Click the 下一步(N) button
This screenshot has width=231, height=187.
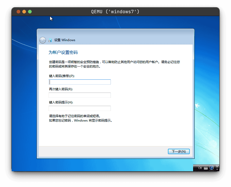click(x=179, y=151)
